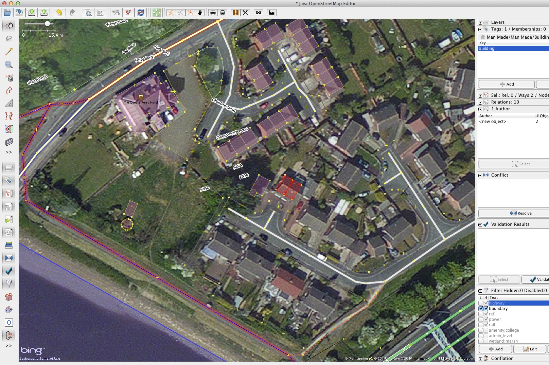Select the Delete tool (trash icon)

[9, 78]
